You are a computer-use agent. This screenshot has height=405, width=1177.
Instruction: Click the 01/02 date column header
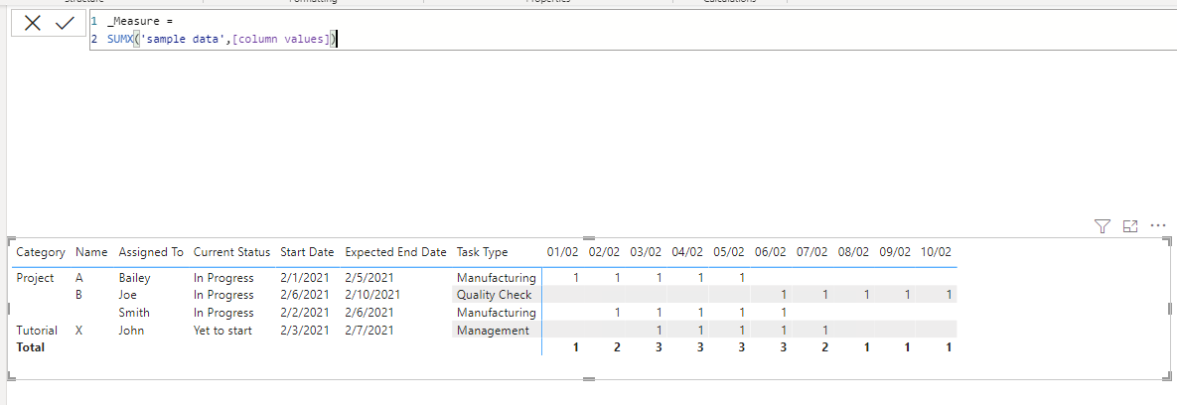(x=563, y=252)
